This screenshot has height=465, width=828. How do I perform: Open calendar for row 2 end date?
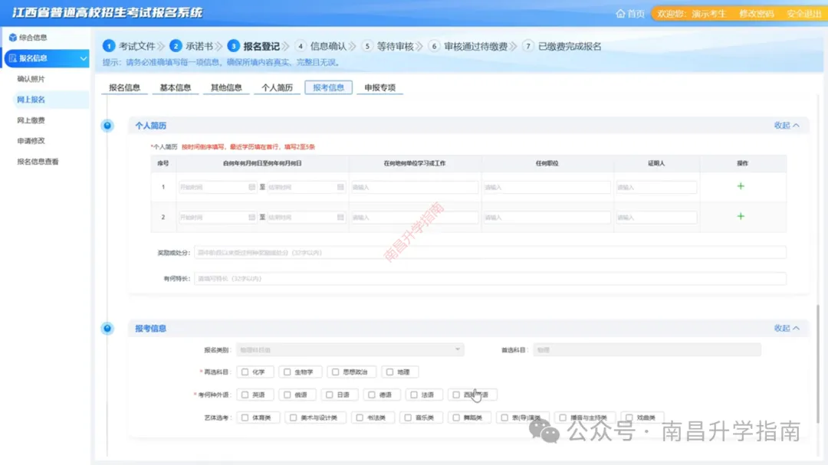[x=340, y=217]
